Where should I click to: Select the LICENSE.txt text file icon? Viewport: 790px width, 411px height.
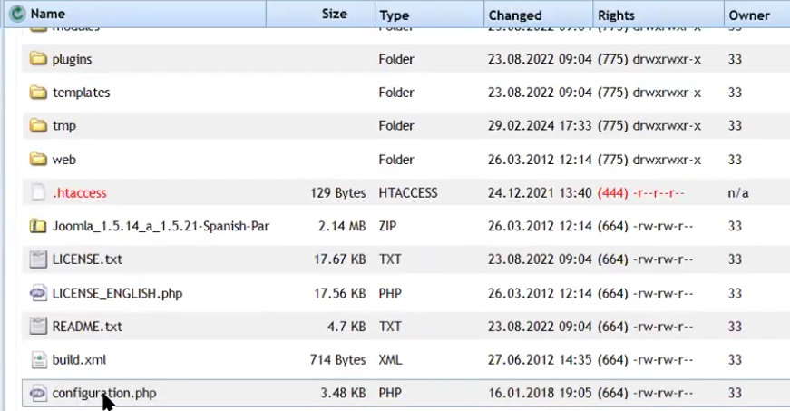(37, 259)
